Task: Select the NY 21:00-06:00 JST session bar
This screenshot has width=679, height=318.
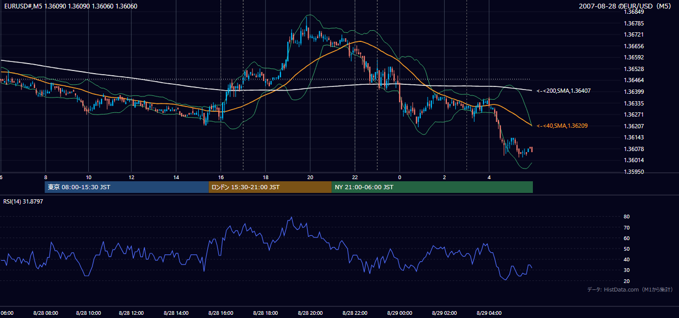Action: tap(432, 187)
